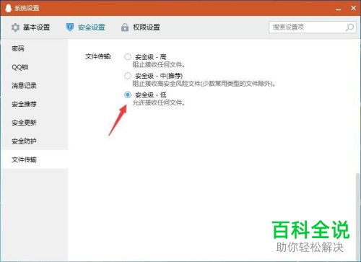The width and height of the screenshot is (361, 262).
Task: Click the magnifier search icon
Action: [x=349, y=27]
